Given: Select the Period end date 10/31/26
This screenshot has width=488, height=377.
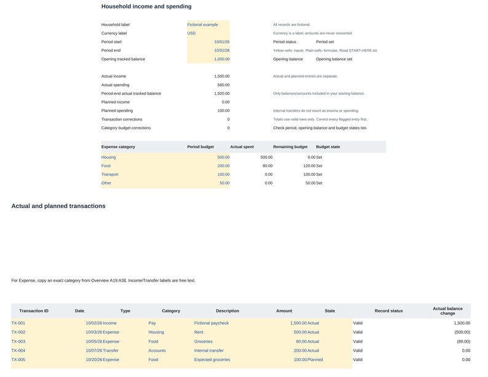Looking at the screenshot, I should [208, 50].
